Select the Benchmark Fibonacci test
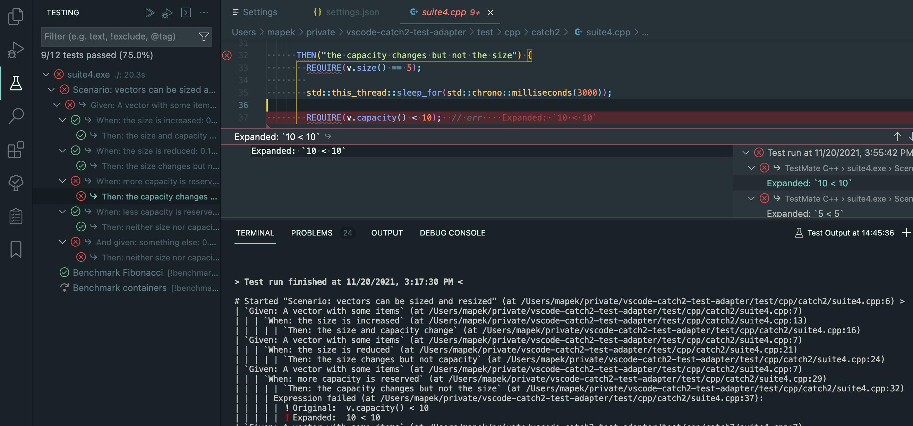This screenshot has height=426, width=913. (x=118, y=273)
